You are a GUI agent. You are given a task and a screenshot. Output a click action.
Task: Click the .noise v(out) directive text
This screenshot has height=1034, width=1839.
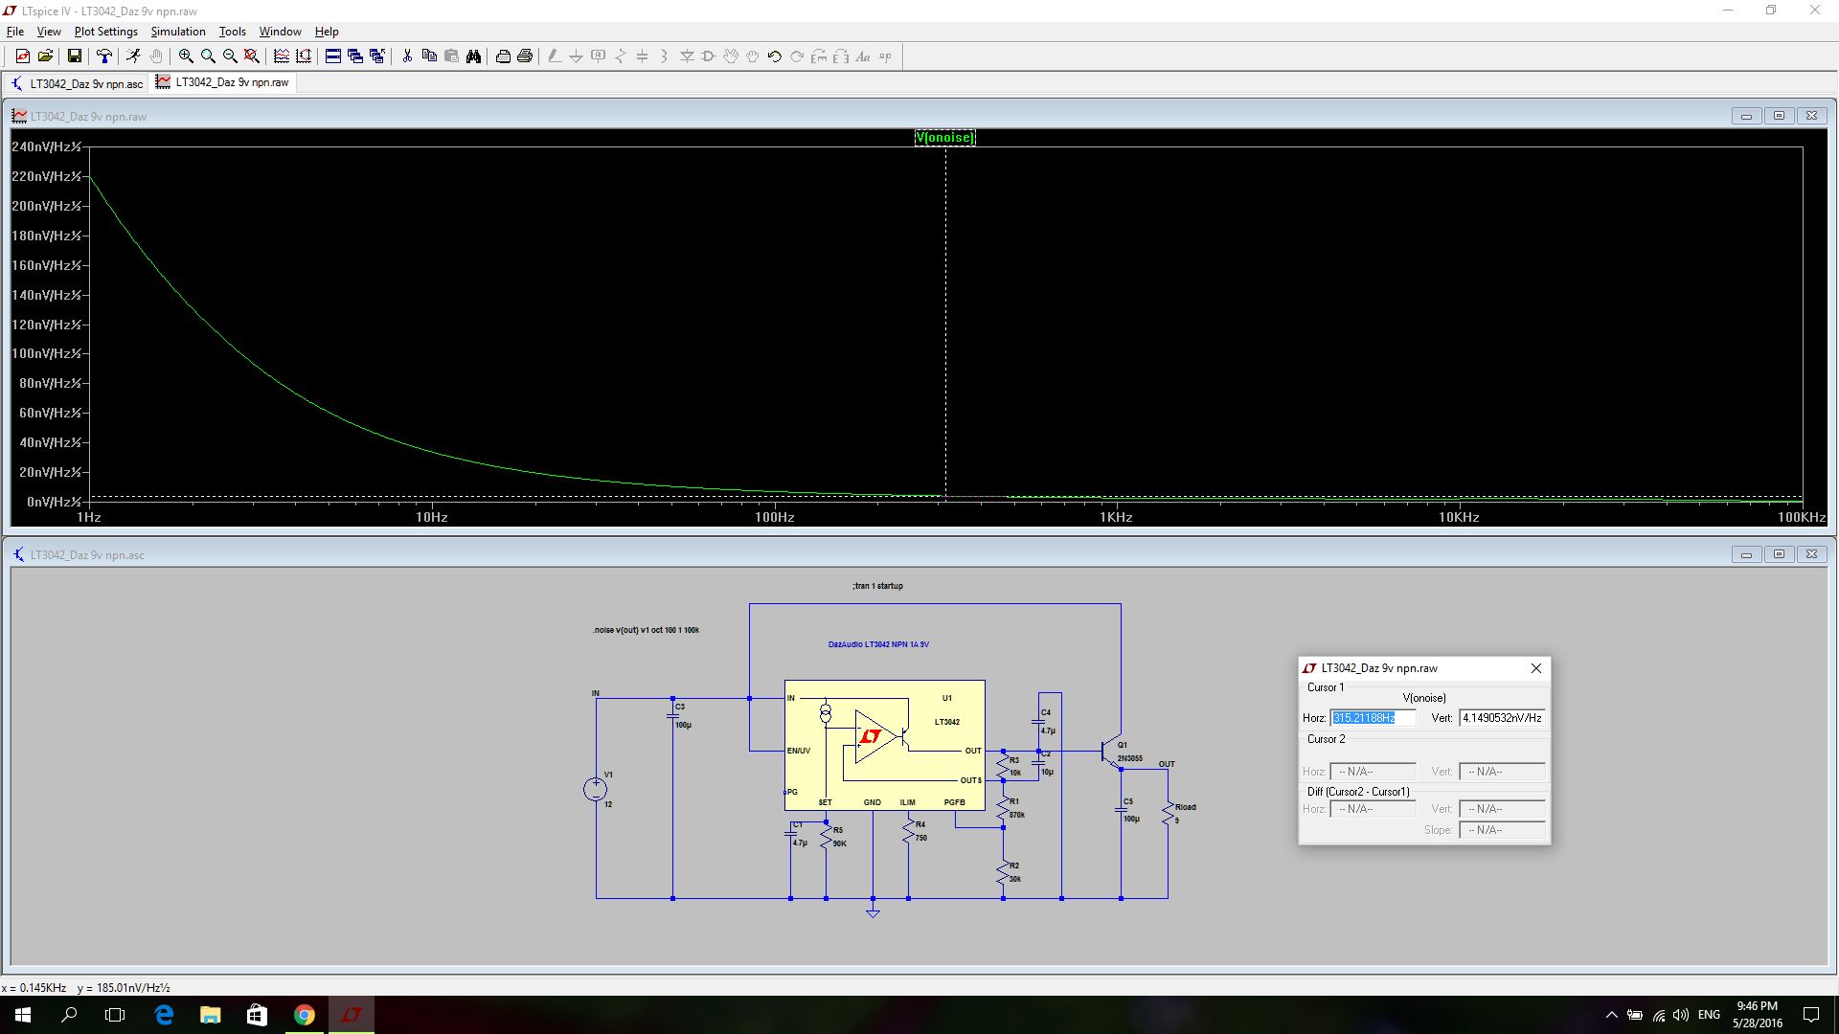(x=646, y=630)
